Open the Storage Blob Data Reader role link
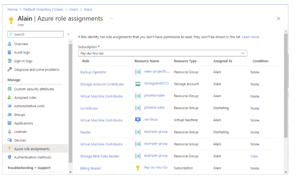The height and width of the screenshot is (183, 300). click(x=100, y=156)
